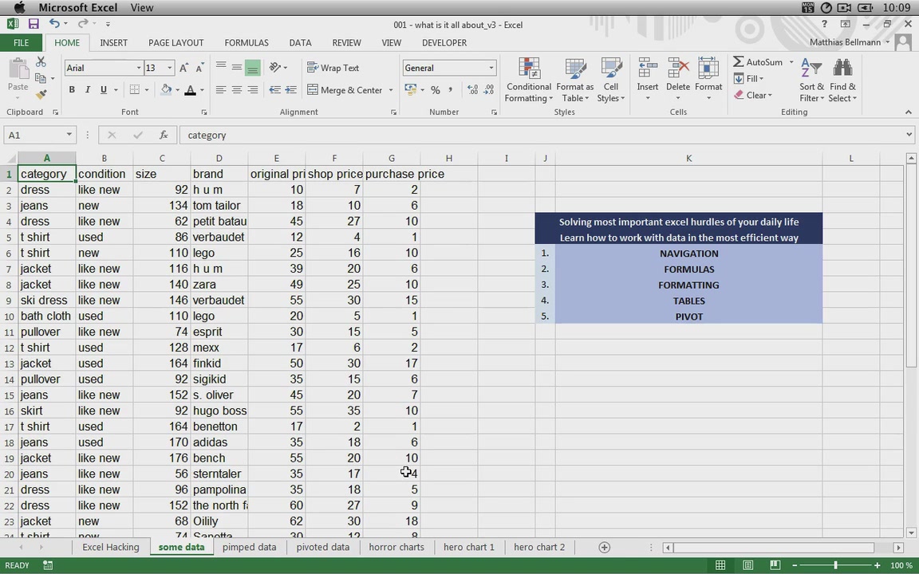The width and height of the screenshot is (919, 574).
Task: Add a new sheet with plus button
Action: [x=604, y=547]
